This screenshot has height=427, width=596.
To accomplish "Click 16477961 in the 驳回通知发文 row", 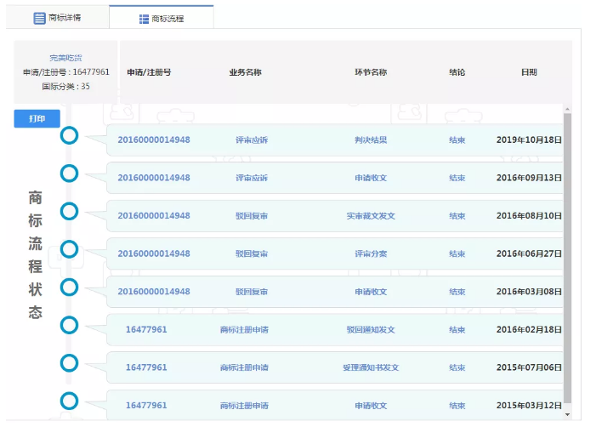I will coord(146,330).
